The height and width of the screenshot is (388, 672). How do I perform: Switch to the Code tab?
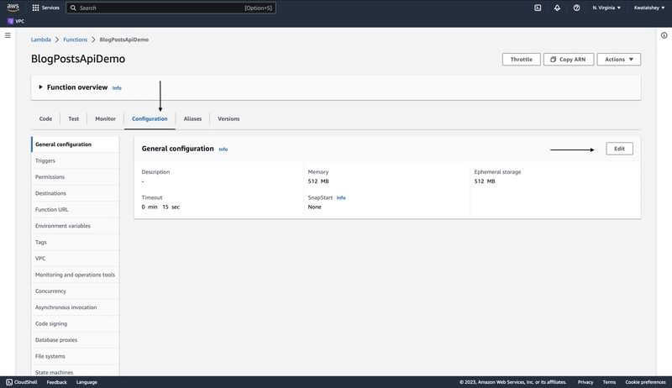click(45, 118)
